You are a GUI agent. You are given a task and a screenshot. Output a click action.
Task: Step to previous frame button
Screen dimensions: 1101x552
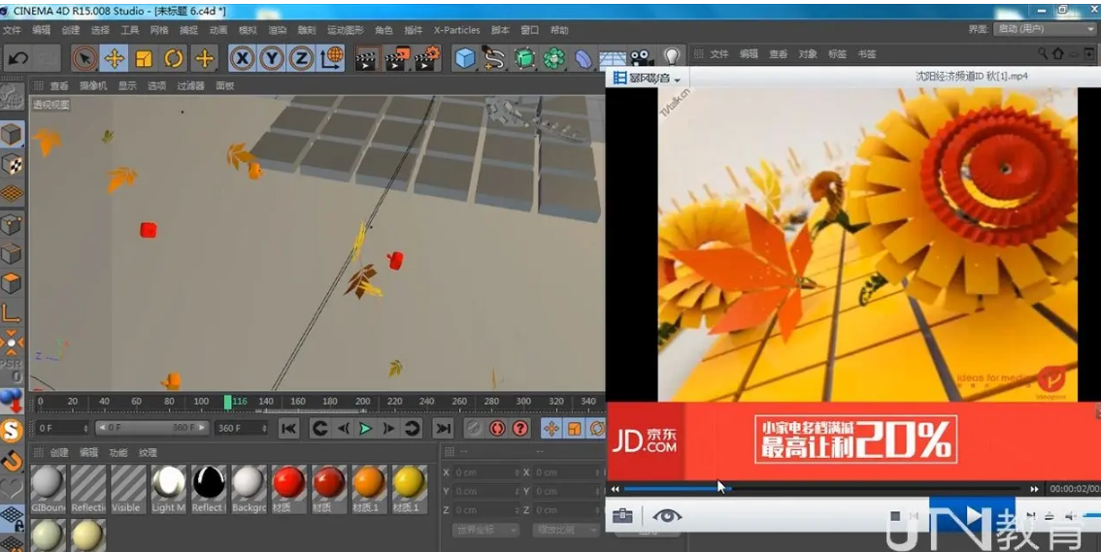[344, 429]
